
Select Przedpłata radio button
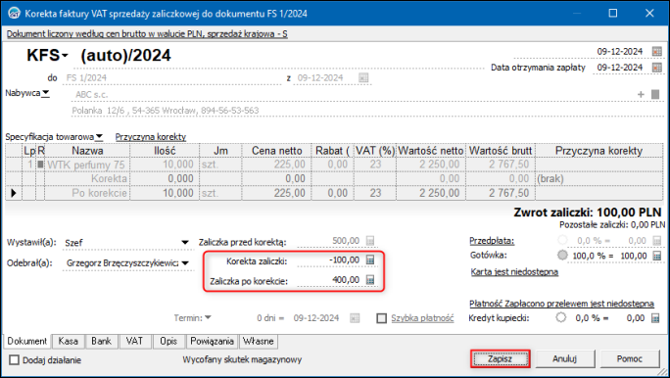562,241
